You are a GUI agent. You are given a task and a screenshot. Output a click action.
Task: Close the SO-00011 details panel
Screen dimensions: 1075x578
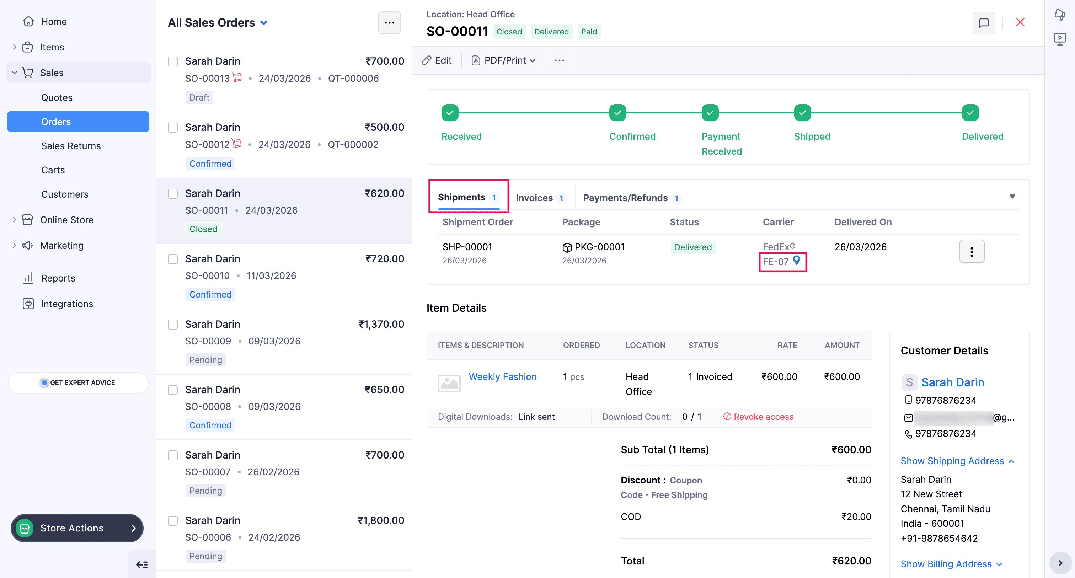1020,22
